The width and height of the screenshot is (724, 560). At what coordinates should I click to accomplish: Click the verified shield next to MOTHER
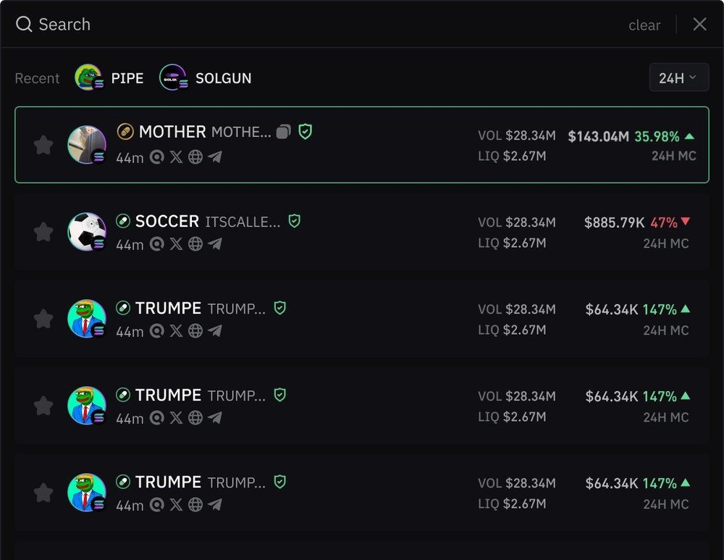point(306,132)
